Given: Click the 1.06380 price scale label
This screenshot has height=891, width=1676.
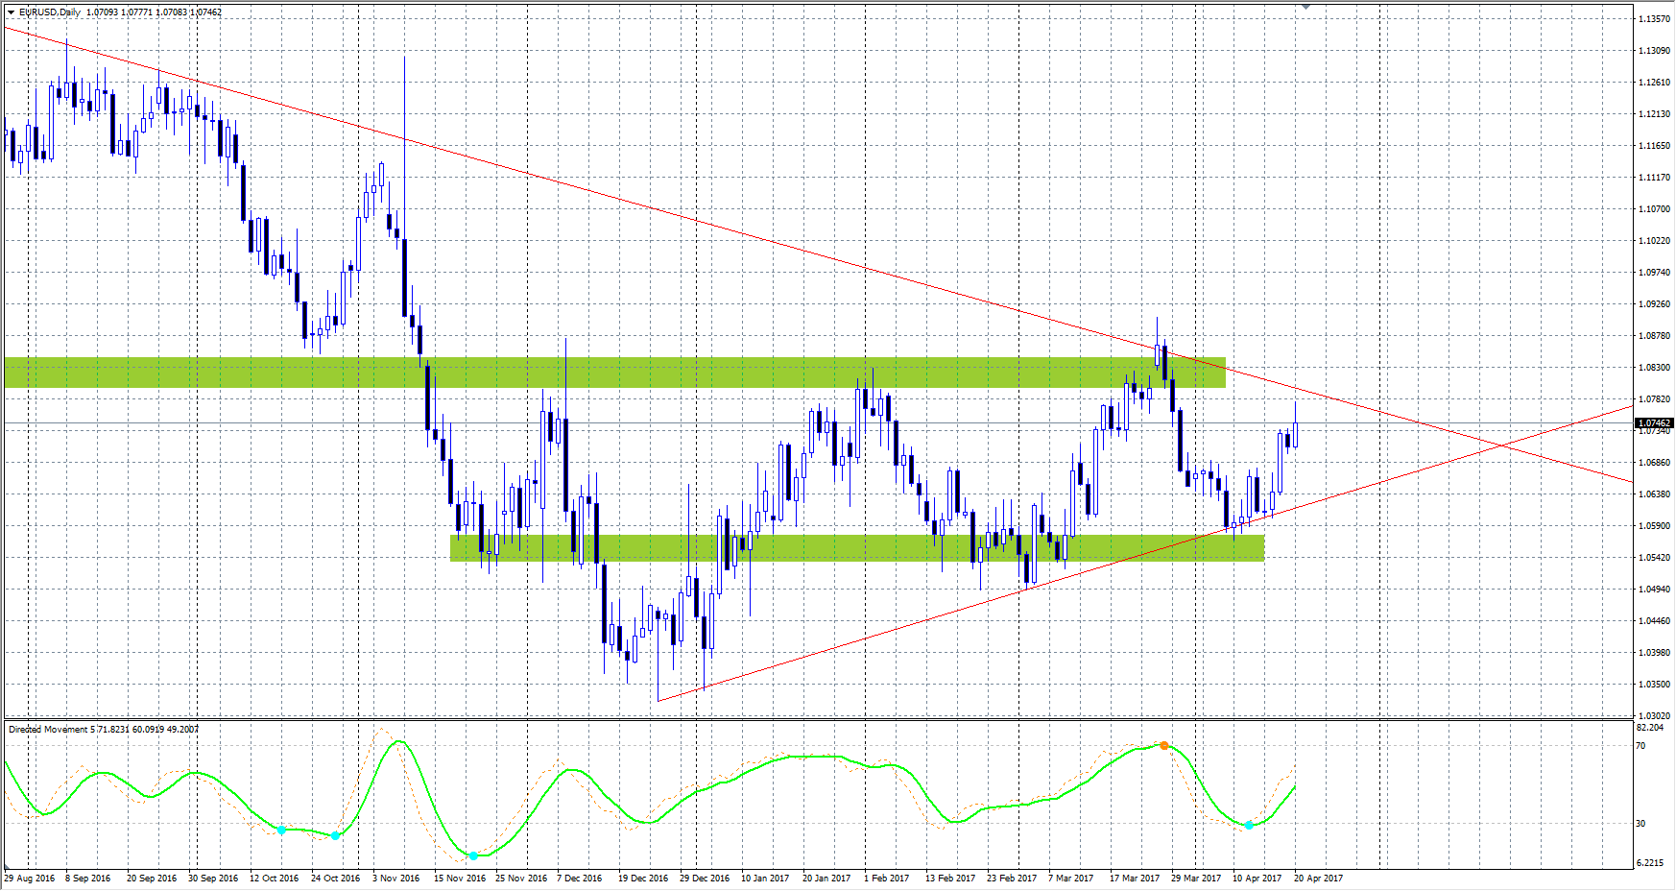Looking at the screenshot, I should pos(1654,494).
